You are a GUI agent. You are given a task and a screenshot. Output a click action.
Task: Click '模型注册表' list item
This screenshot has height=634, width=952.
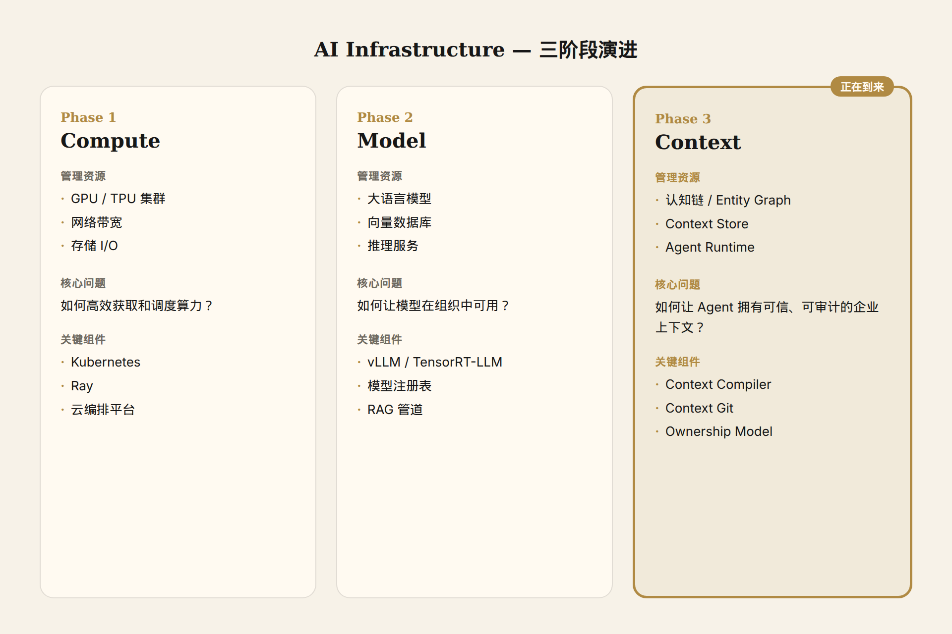[399, 386]
